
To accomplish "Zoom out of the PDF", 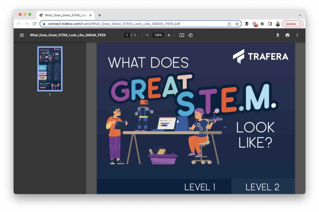I will [147, 35].
